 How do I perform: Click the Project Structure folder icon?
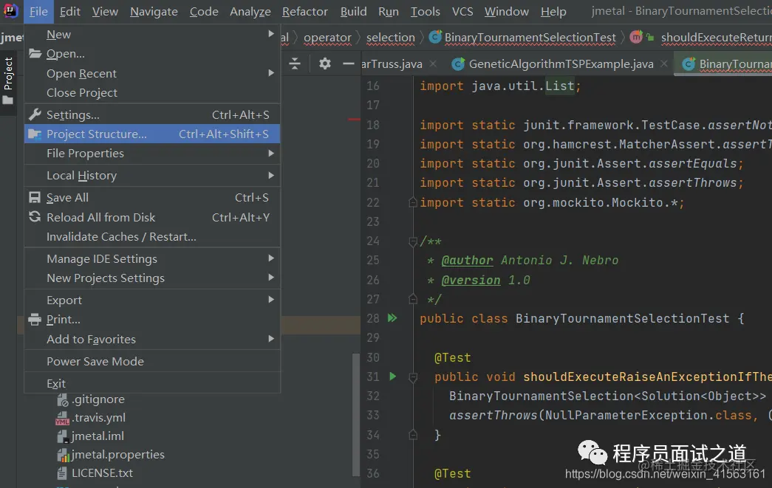pyautogui.click(x=35, y=134)
